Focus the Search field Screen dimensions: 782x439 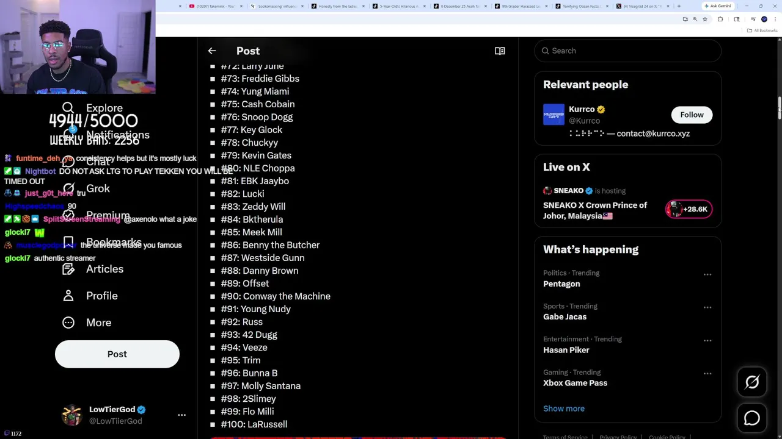pyautogui.click(x=628, y=51)
